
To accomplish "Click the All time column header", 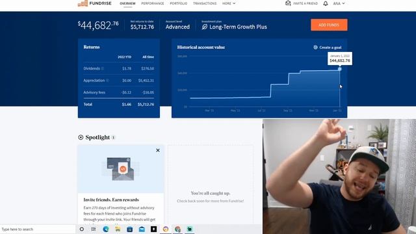I will click(148, 57).
